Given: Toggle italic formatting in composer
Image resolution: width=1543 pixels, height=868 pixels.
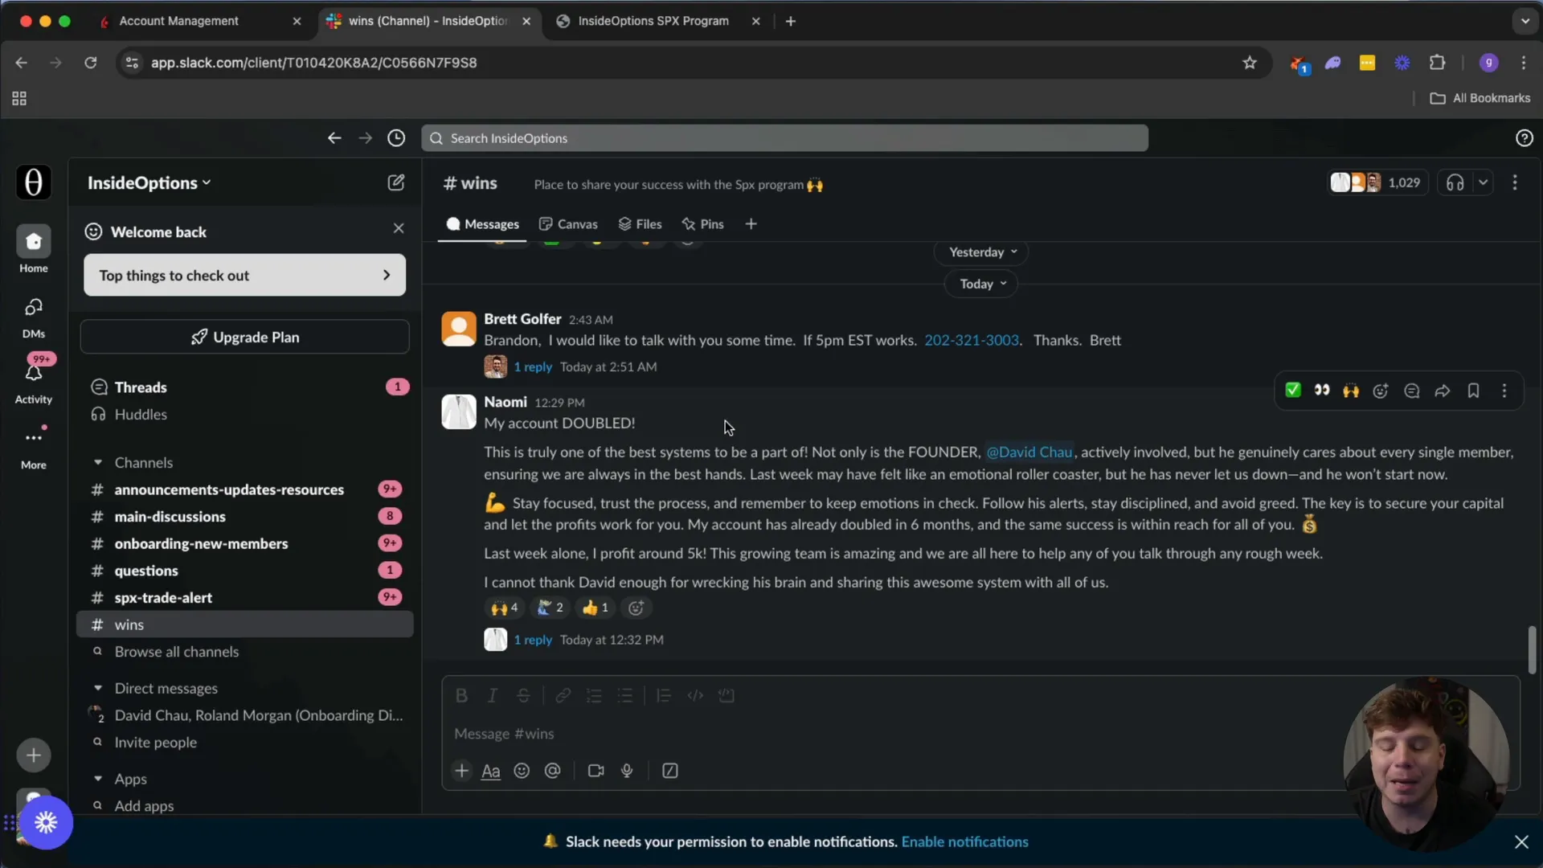Looking at the screenshot, I should point(492,696).
